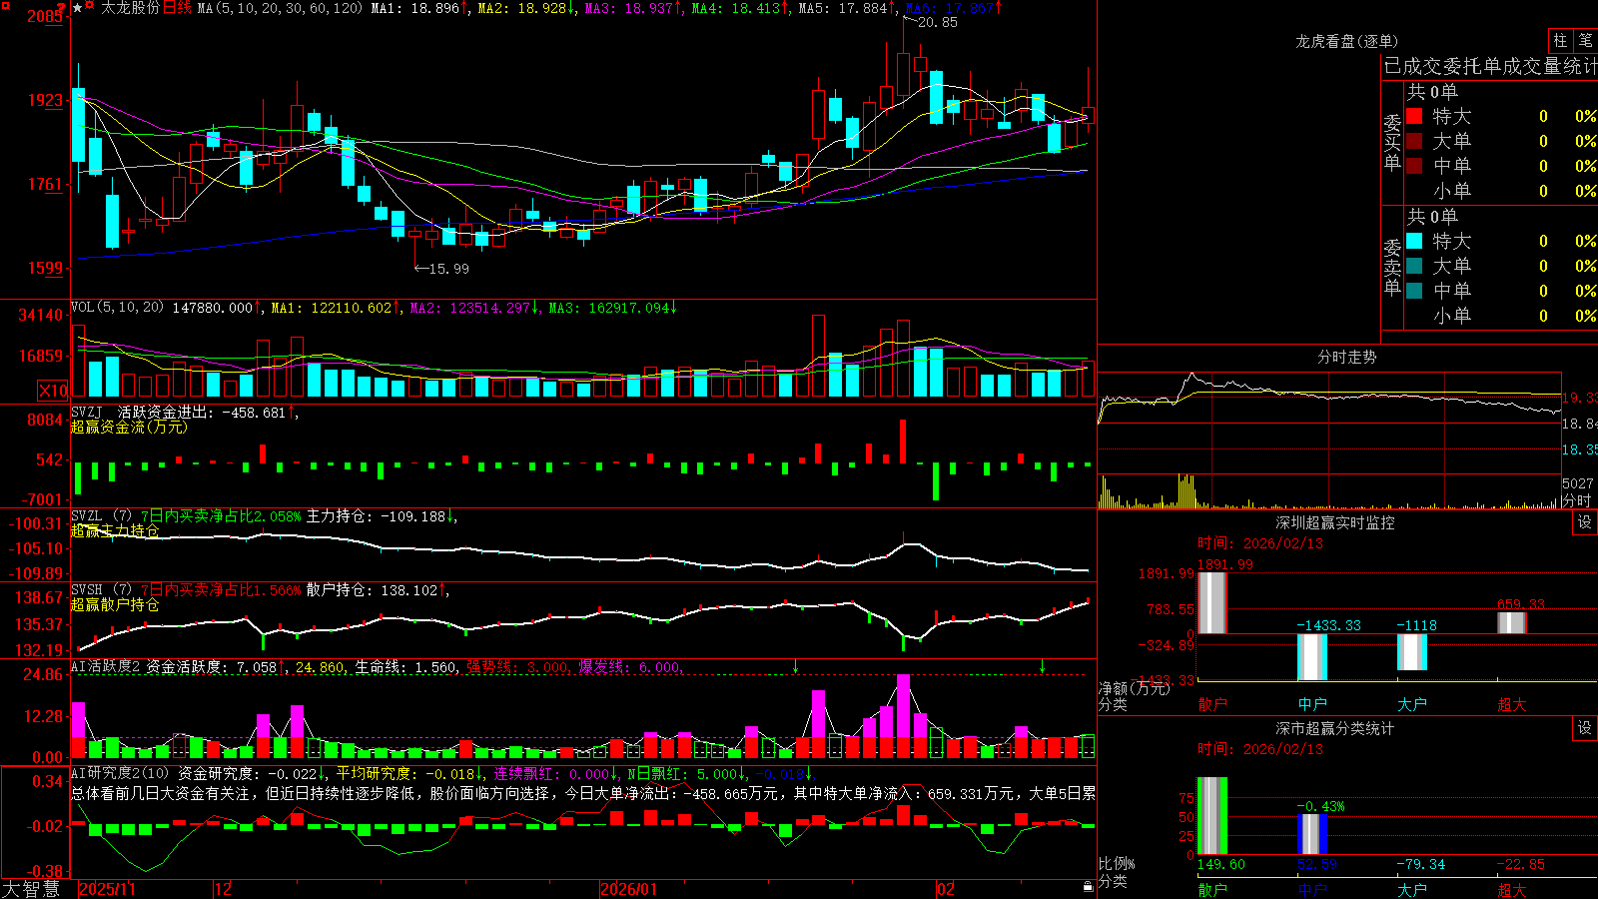Screen dimensions: 1598x899
Task: Click the 时间: 2026/02/13 text in 实时监控
Action: 1260,543
